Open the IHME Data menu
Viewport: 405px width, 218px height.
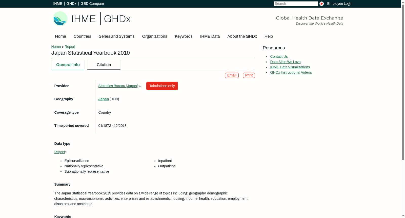(x=210, y=36)
